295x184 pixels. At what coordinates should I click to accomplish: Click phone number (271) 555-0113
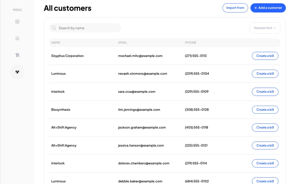(196, 56)
